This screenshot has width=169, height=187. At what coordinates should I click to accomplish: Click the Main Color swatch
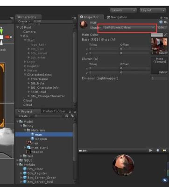pyautogui.click(x=157, y=35)
